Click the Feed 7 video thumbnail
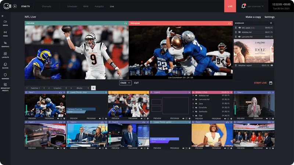 [254, 135]
